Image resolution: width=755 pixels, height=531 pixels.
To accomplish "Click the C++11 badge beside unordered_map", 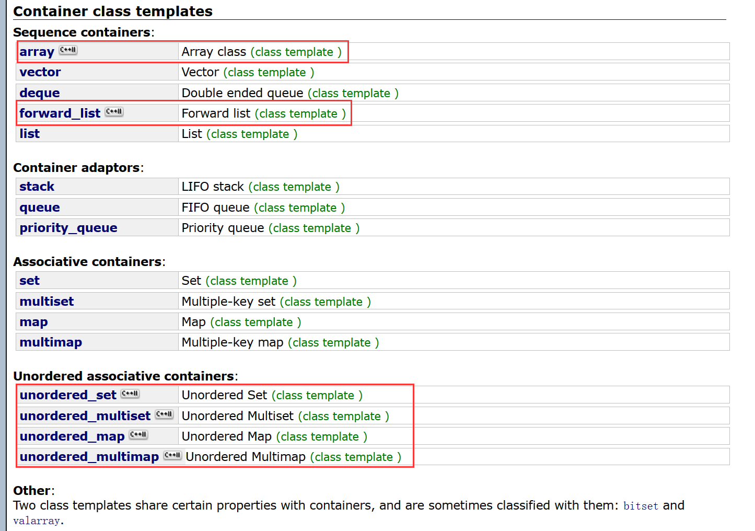I will pos(138,435).
